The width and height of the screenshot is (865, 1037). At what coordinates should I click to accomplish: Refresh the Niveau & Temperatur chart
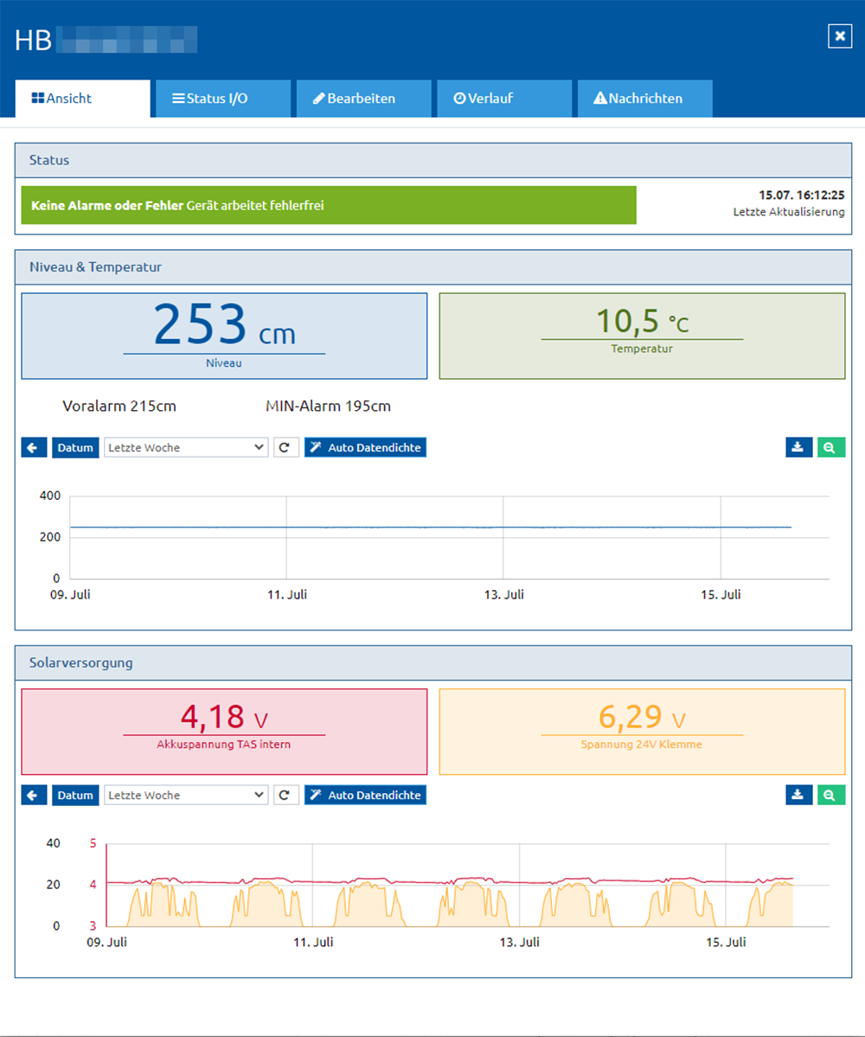285,448
